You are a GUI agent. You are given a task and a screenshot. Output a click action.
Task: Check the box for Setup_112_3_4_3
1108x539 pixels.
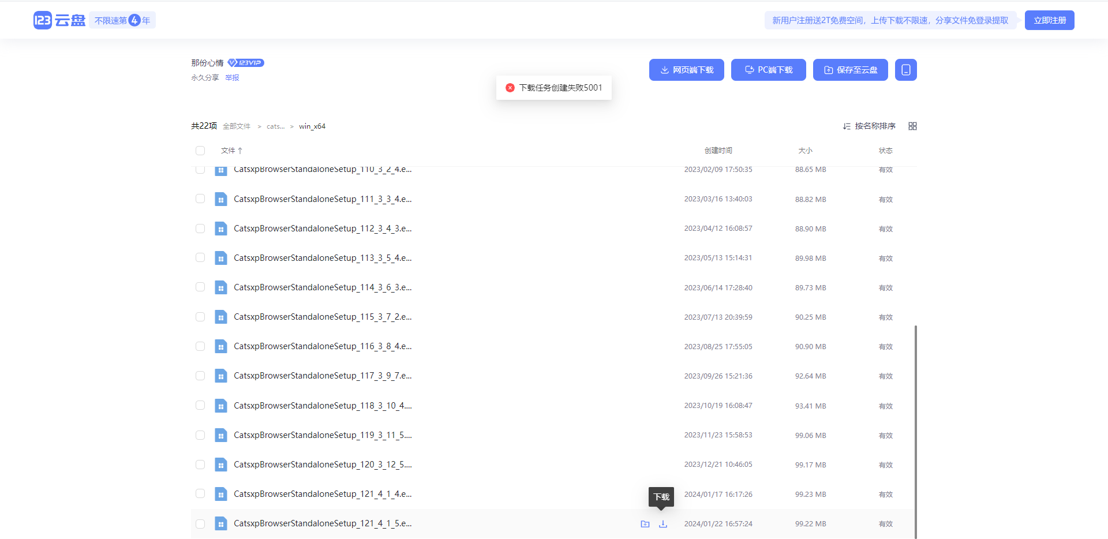[x=200, y=229]
